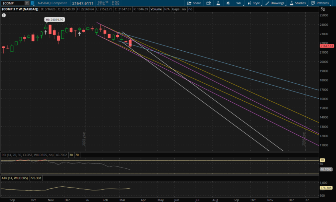336x202 pixels.
Task: Click the axis auto-scale icon top right
Action: [324, 9]
